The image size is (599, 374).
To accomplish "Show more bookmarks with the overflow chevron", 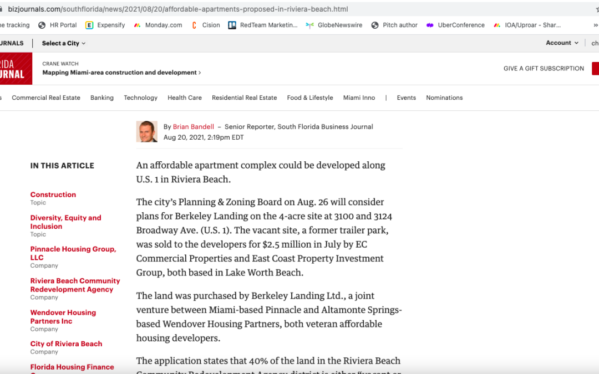I will (x=595, y=25).
